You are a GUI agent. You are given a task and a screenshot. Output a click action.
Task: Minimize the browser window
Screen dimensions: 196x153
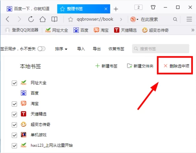(165, 7)
